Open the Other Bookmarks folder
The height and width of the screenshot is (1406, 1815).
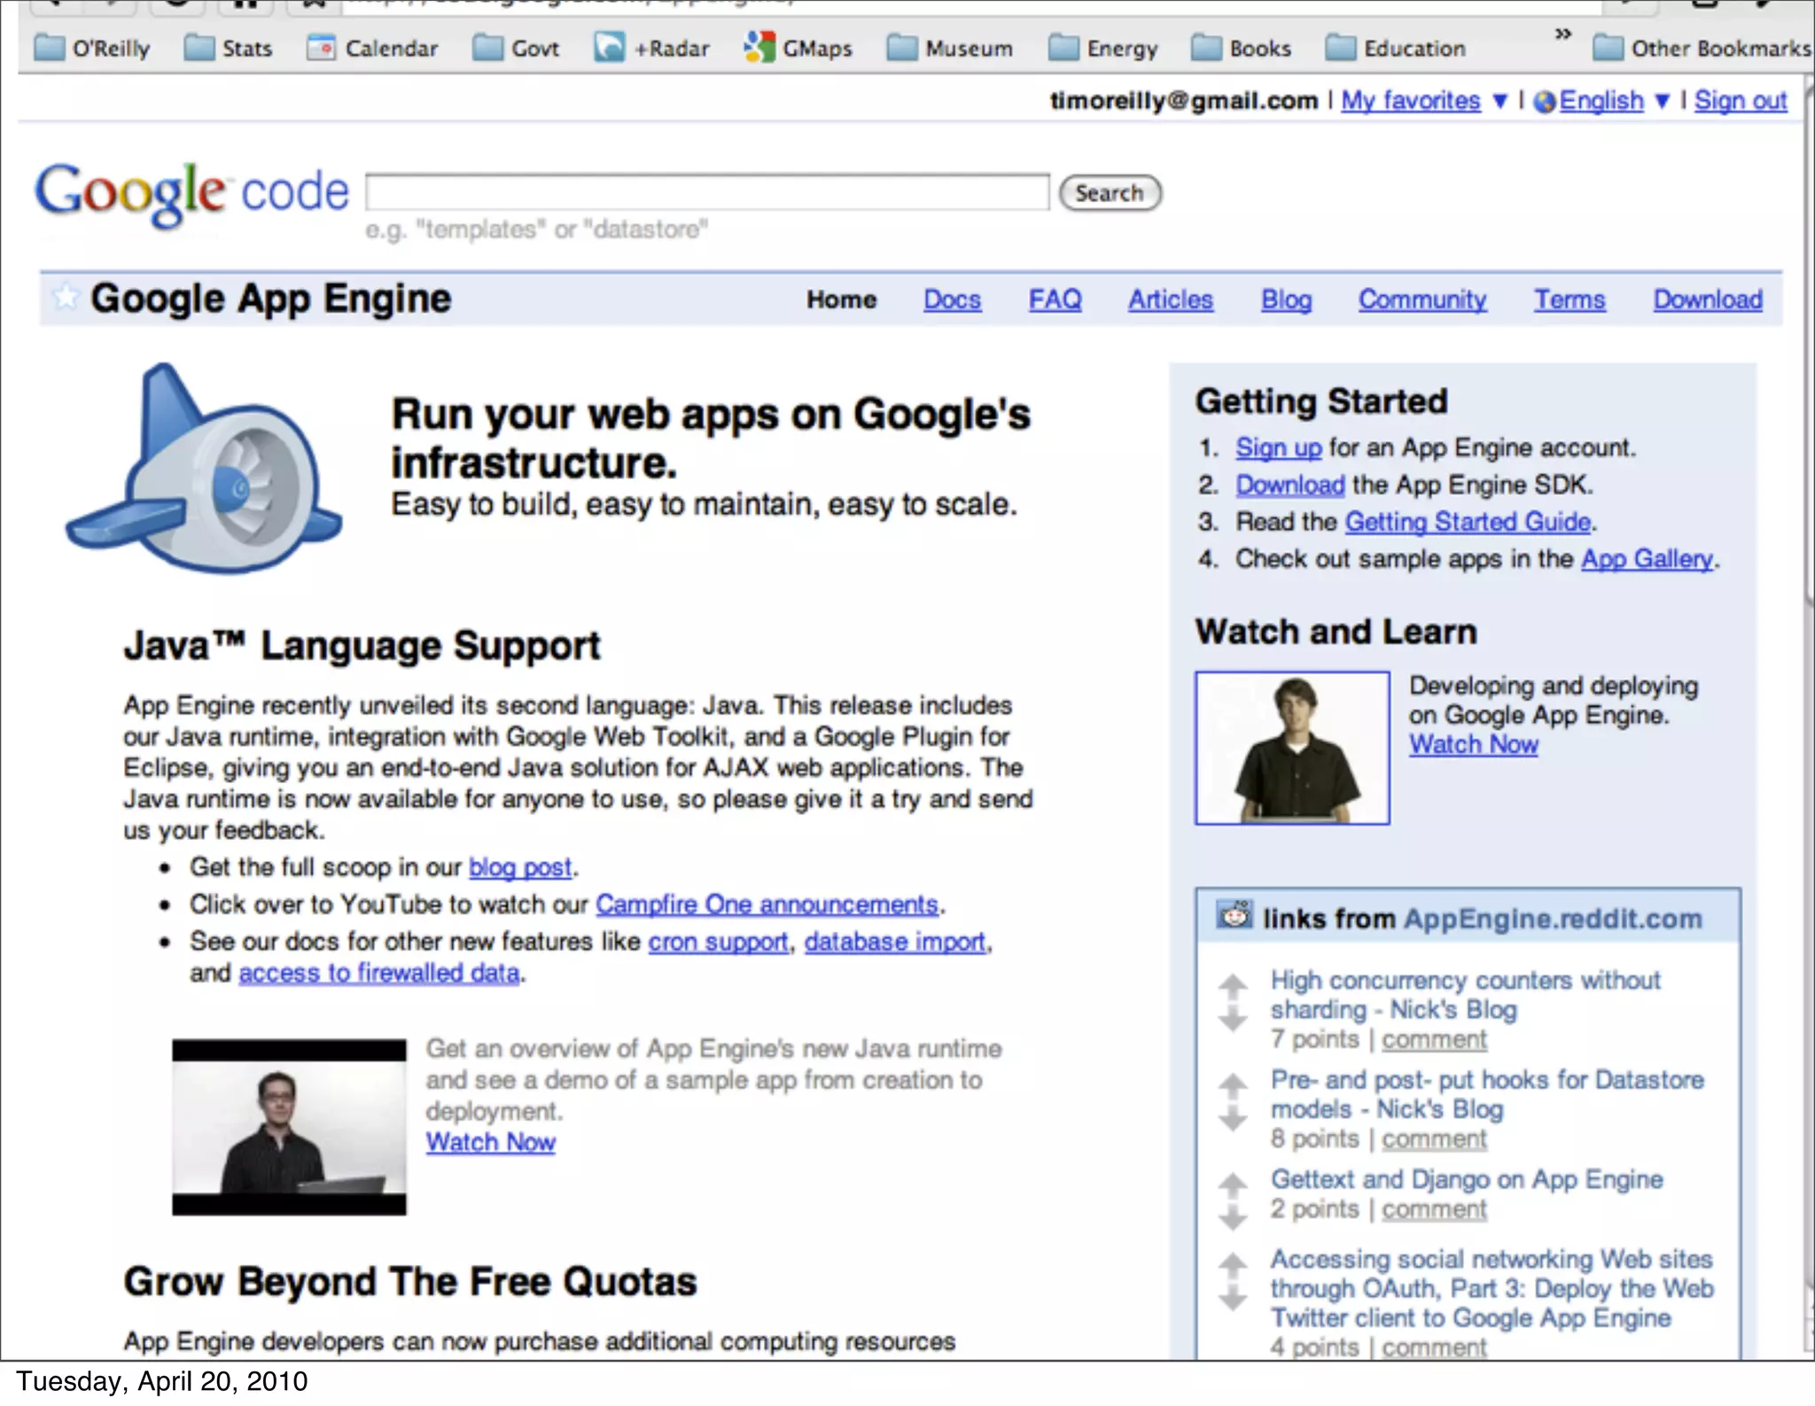(1702, 48)
